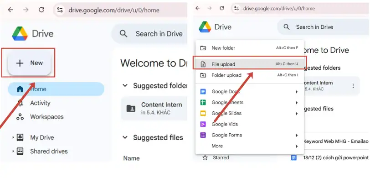370x178 pixels.
Task: Open site info icon in right address bar
Action: click(x=236, y=9)
